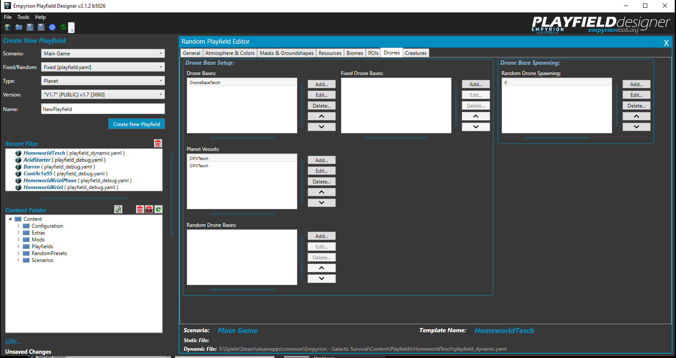Viewport: 676px width, 358px height.
Task: Close the Random Playfield Editor with X
Action: pos(666,42)
